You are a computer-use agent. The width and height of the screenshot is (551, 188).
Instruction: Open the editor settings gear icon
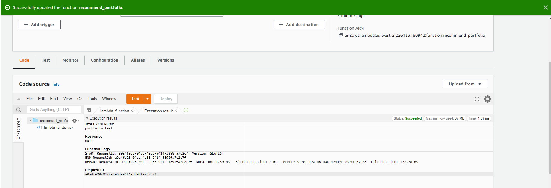(487, 99)
